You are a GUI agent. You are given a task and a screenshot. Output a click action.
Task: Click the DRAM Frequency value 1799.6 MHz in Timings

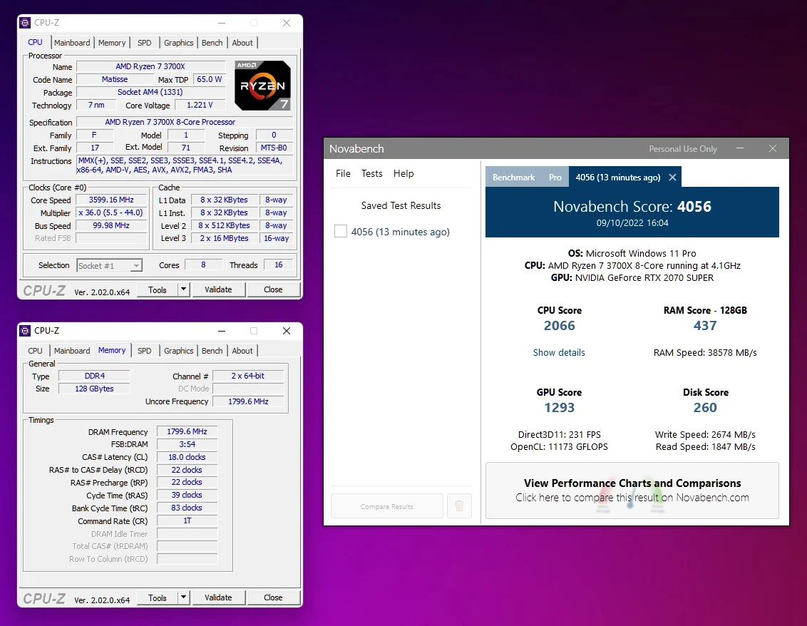pos(187,431)
